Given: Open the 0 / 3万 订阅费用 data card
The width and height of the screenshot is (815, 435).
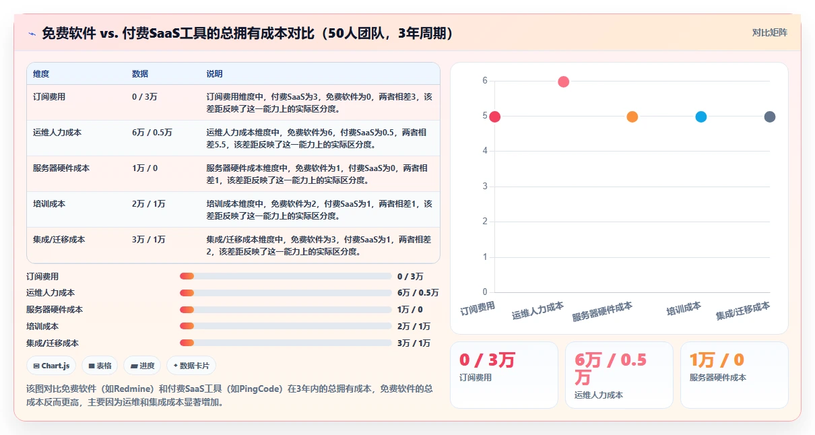Looking at the screenshot, I should [x=504, y=375].
